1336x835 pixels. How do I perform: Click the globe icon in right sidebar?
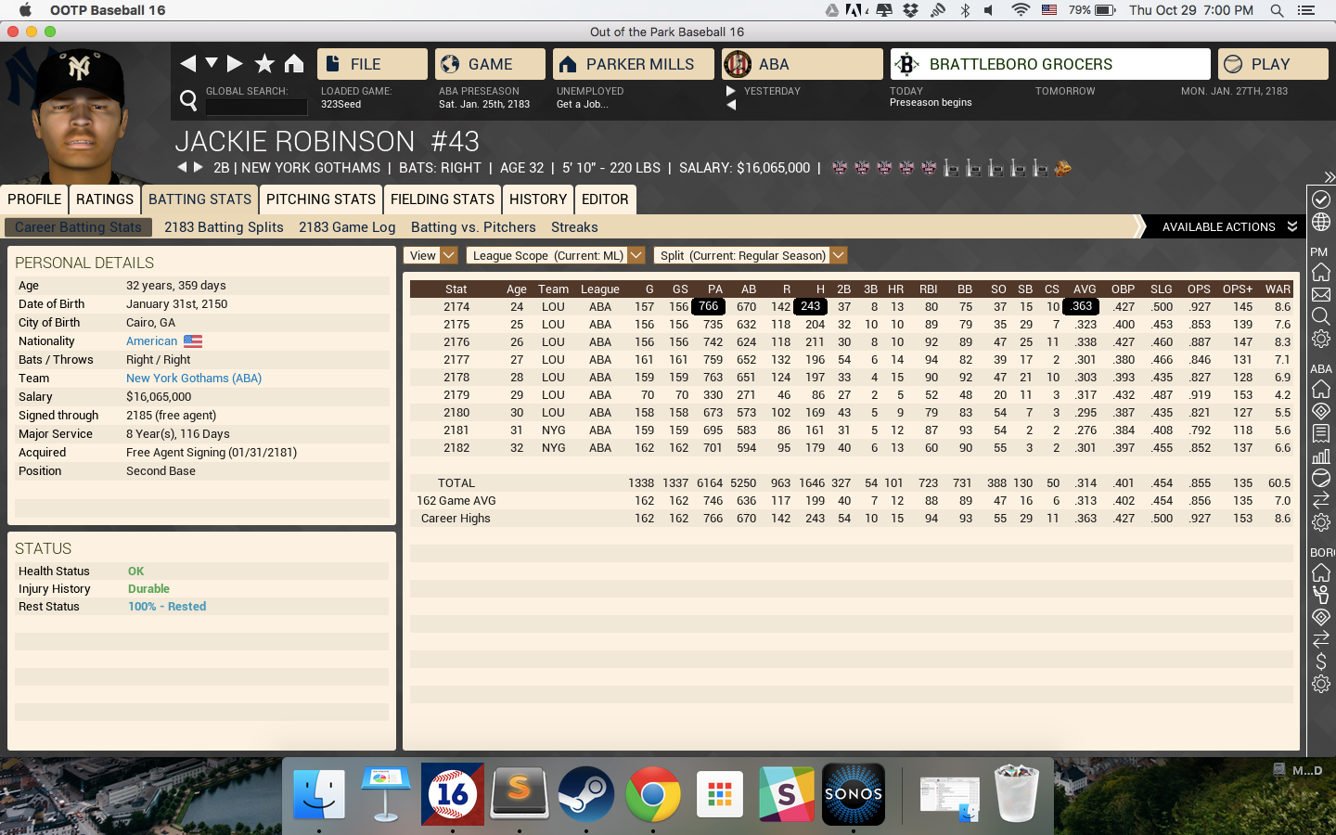point(1321,223)
